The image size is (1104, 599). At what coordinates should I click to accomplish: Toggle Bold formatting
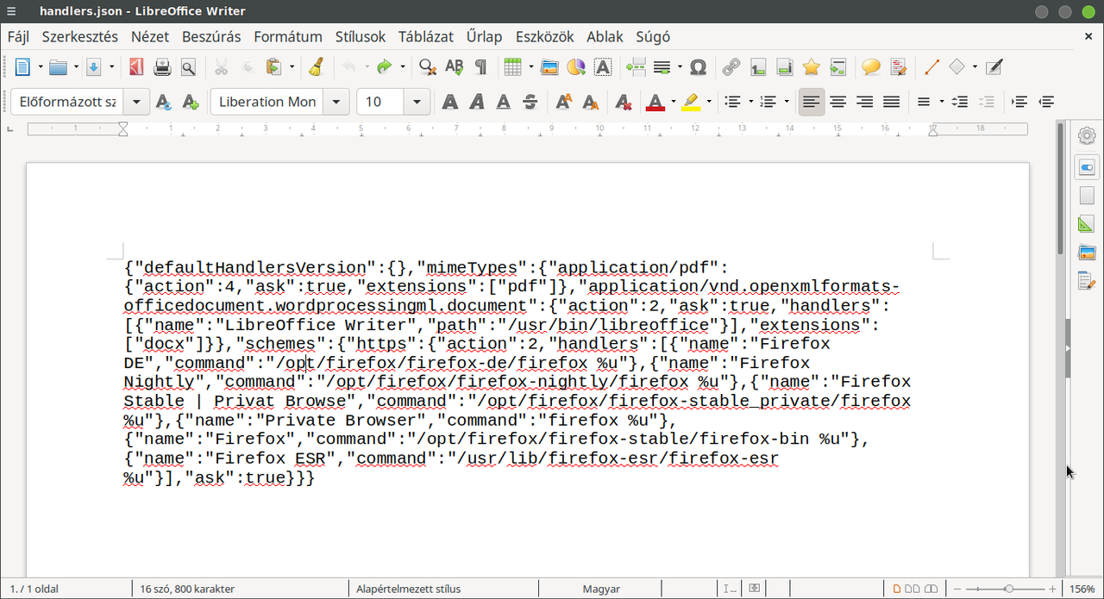point(449,102)
